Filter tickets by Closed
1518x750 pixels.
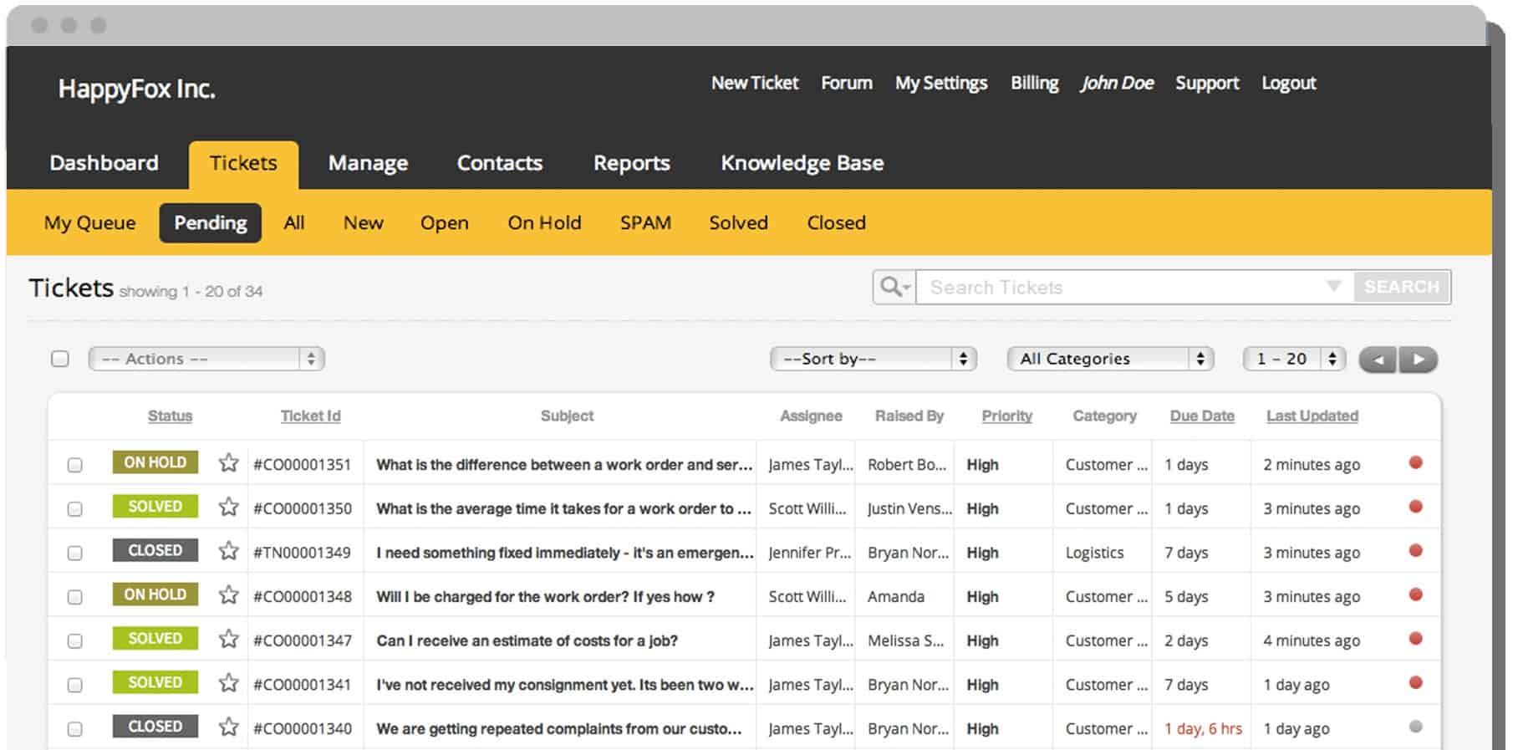[x=837, y=223]
